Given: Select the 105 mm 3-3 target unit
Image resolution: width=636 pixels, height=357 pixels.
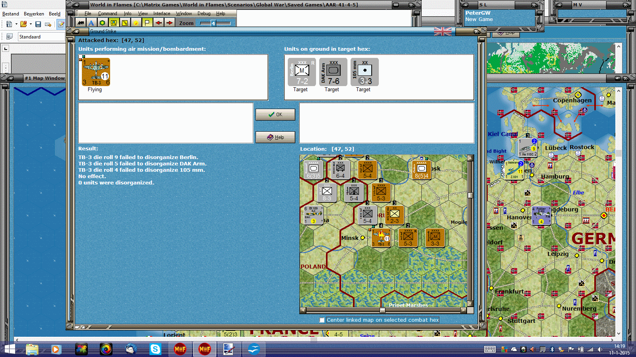Looking at the screenshot, I should click(x=365, y=72).
